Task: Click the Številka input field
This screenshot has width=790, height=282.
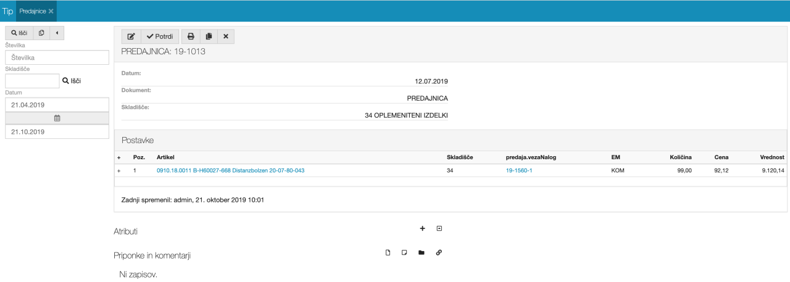Action: pos(57,57)
